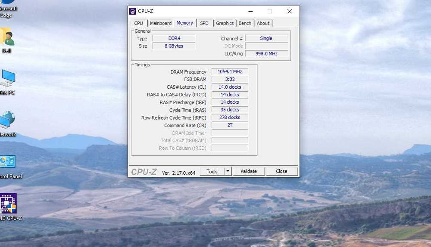Click the Channel # label
Screen dimensions: 431x247
tap(232, 39)
